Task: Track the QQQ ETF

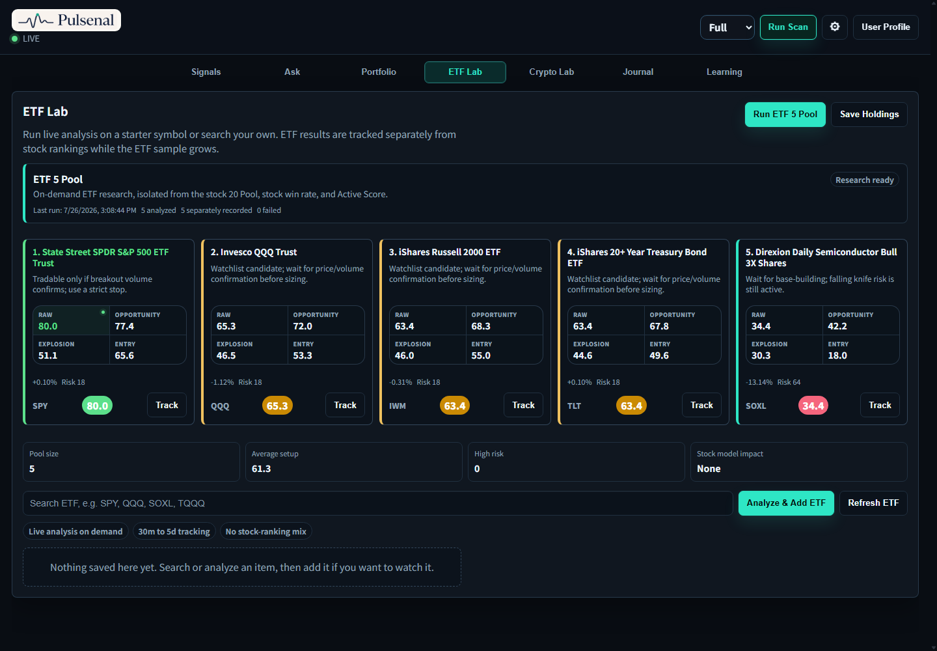Action: pos(346,405)
